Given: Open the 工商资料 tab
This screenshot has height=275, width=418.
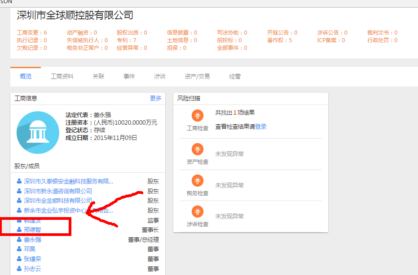Looking at the screenshot, I should click(x=62, y=76).
